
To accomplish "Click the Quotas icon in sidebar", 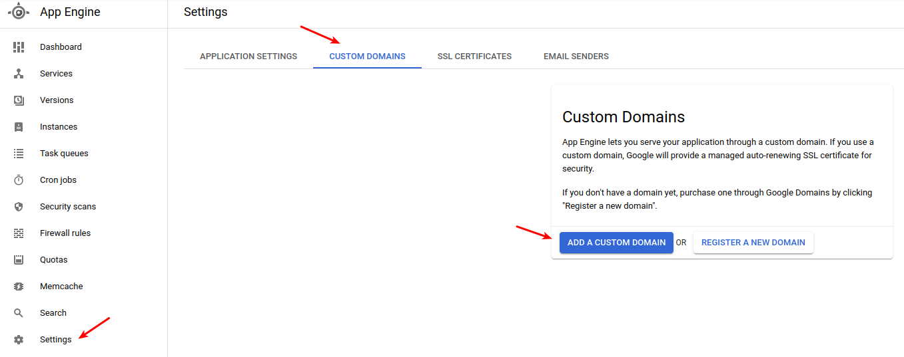I will (19, 260).
